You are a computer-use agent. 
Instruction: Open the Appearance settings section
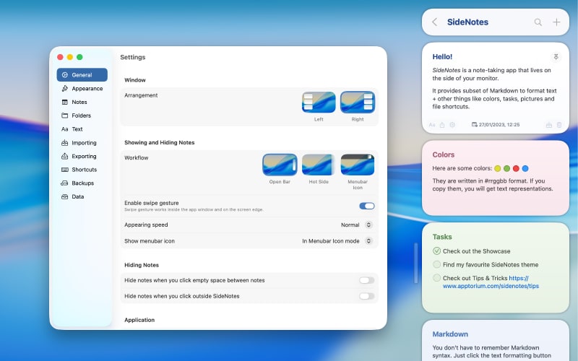tap(82, 88)
